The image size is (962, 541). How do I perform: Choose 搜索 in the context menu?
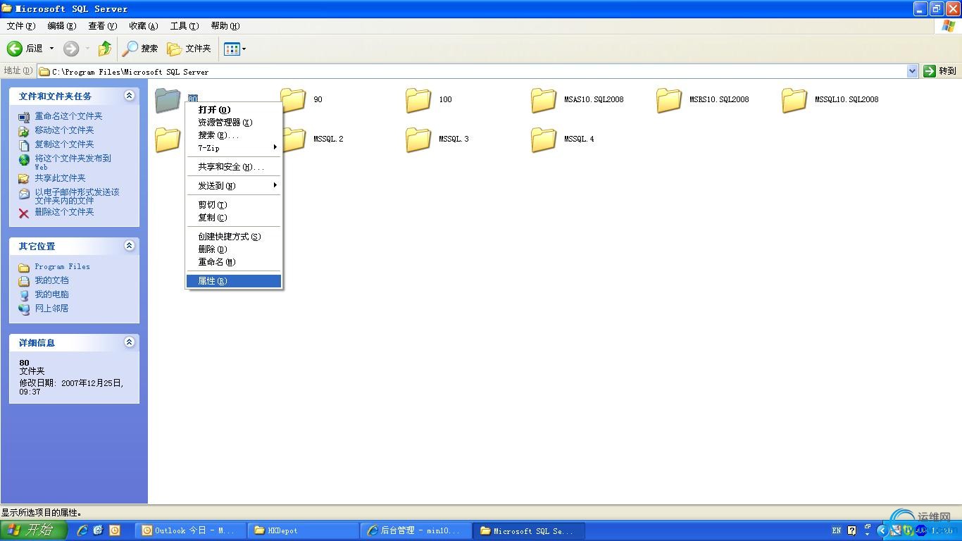[234, 135]
